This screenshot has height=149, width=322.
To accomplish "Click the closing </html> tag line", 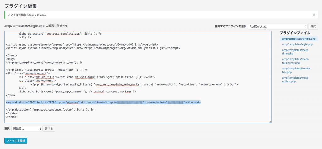I will 11,117.
